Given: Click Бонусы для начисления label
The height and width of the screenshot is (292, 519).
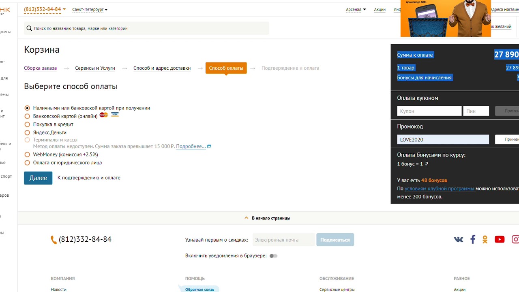Looking at the screenshot, I should (424, 77).
